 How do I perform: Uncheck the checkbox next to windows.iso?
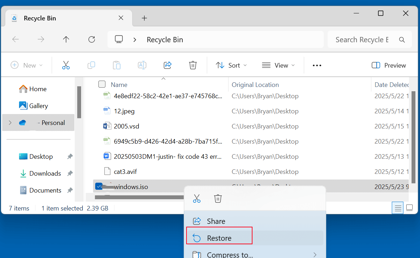pos(99,186)
